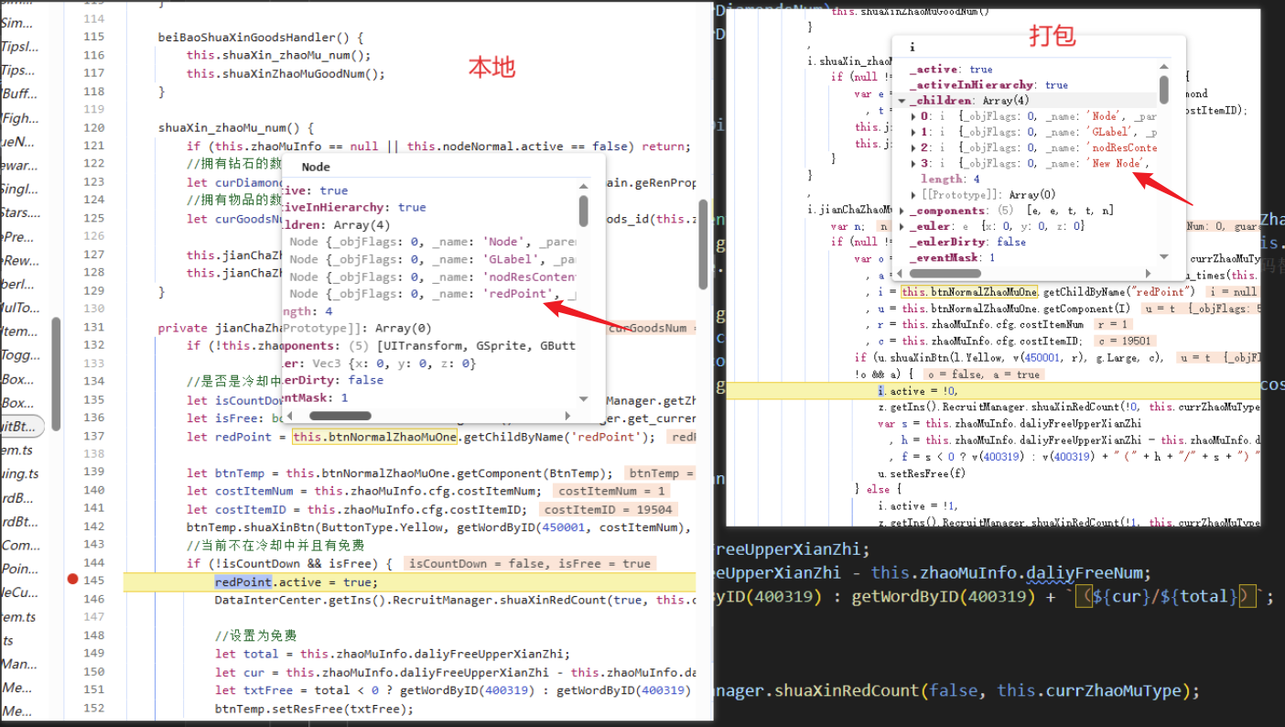Expand the [[Prototype]] entry in the right tooltip

(913, 195)
